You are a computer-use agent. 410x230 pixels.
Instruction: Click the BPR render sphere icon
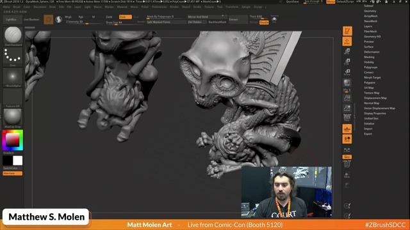coord(347,83)
